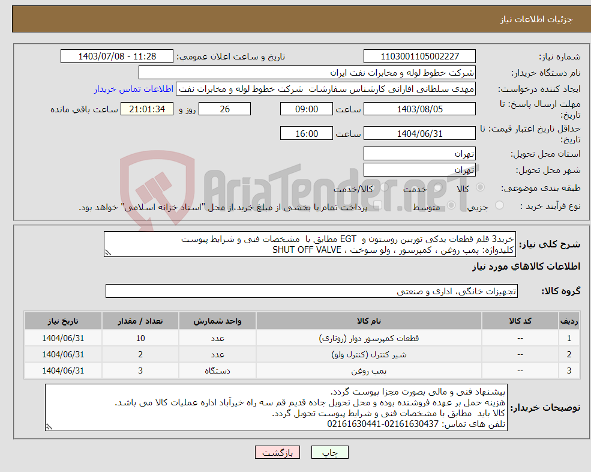Select the کالا radio button

[480, 187]
